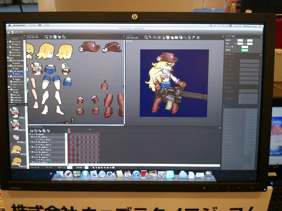Collapse the r_arm2_d timeline row

[32, 137]
